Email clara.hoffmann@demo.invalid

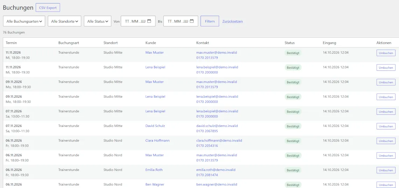[219, 141]
